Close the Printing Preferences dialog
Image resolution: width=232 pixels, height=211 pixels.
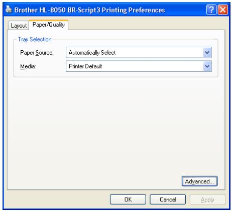[222, 10]
